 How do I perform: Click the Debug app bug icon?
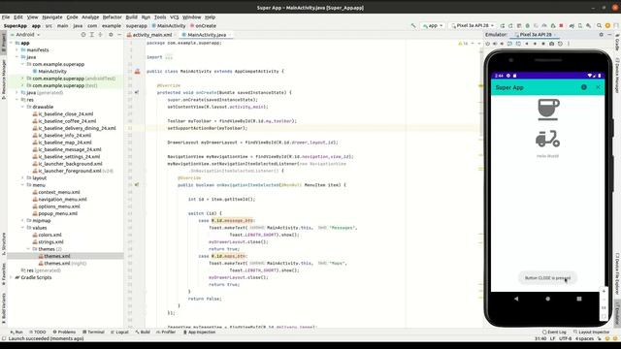(x=527, y=26)
